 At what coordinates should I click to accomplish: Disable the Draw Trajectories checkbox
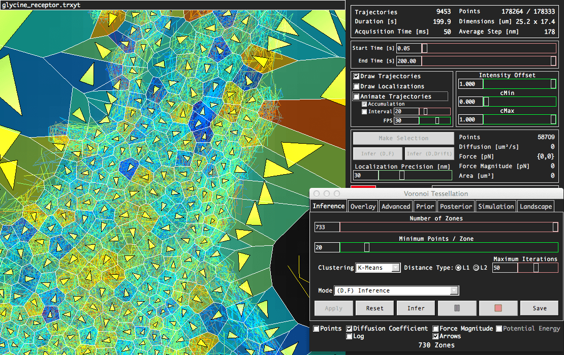coord(357,76)
